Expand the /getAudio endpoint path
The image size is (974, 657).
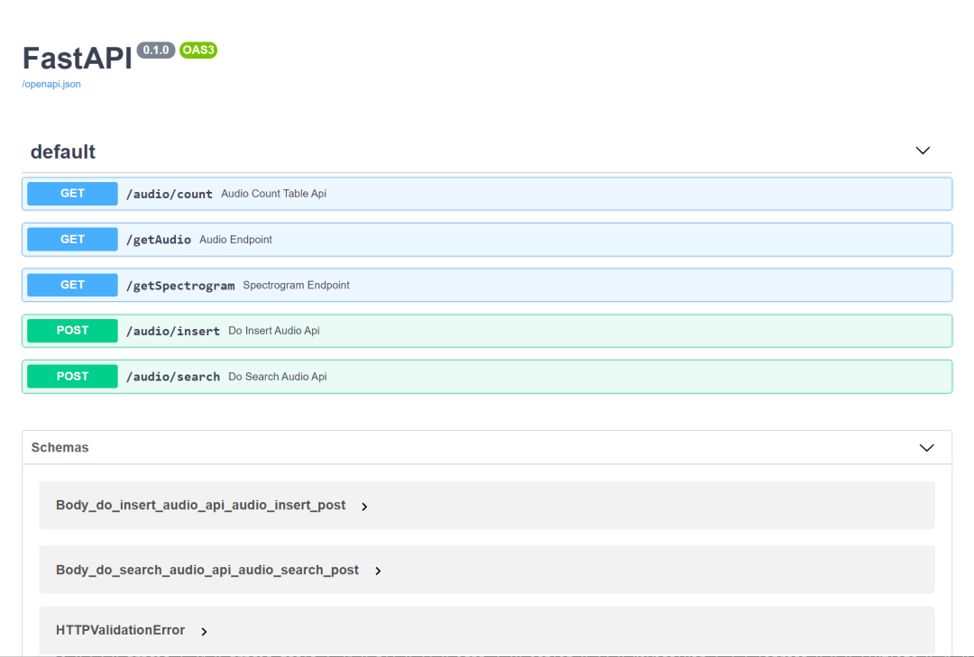click(159, 240)
